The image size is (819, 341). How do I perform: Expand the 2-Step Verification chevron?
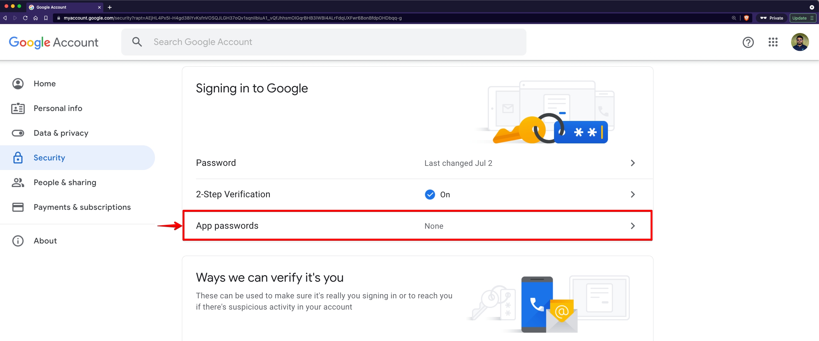click(x=633, y=194)
